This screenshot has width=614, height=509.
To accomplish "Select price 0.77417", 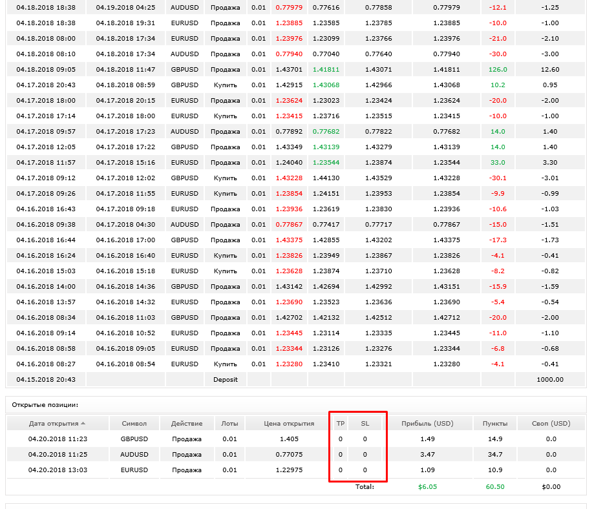I will (x=326, y=225).
